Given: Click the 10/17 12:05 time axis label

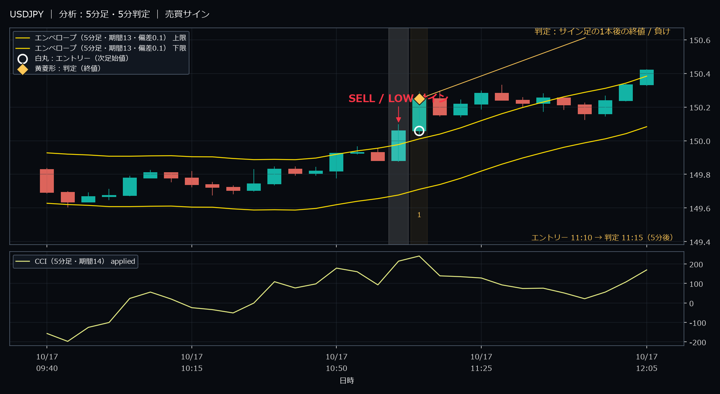Looking at the screenshot, I should (x=647, y=363).
